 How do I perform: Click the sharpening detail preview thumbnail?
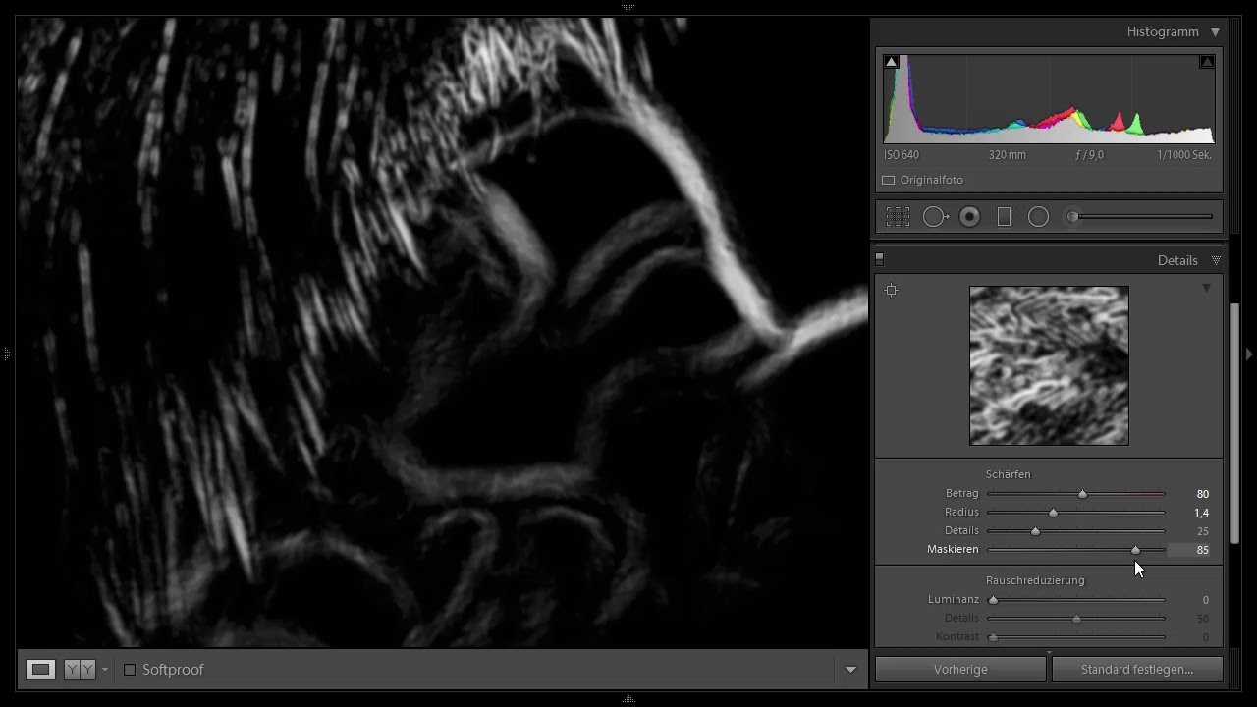1049,365
